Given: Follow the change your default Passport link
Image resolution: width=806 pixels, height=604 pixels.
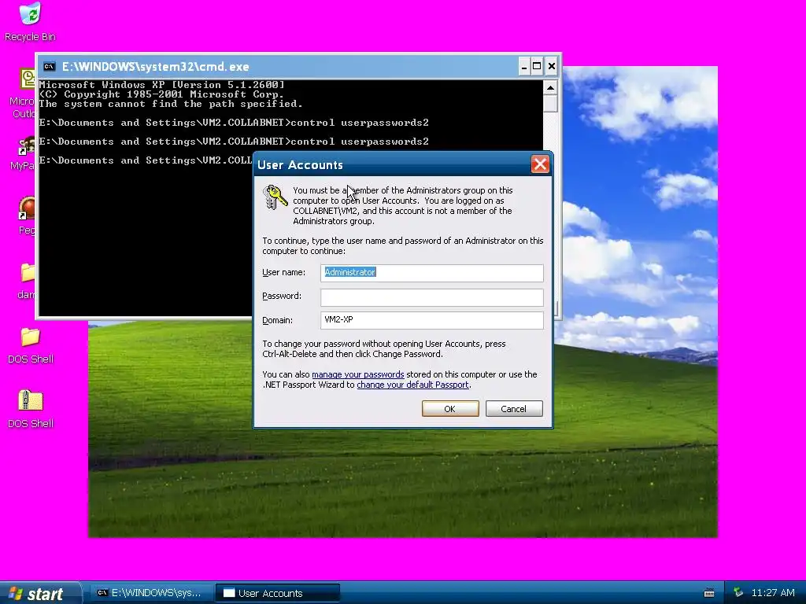Looking at the screenshot, I should [412, 385].
